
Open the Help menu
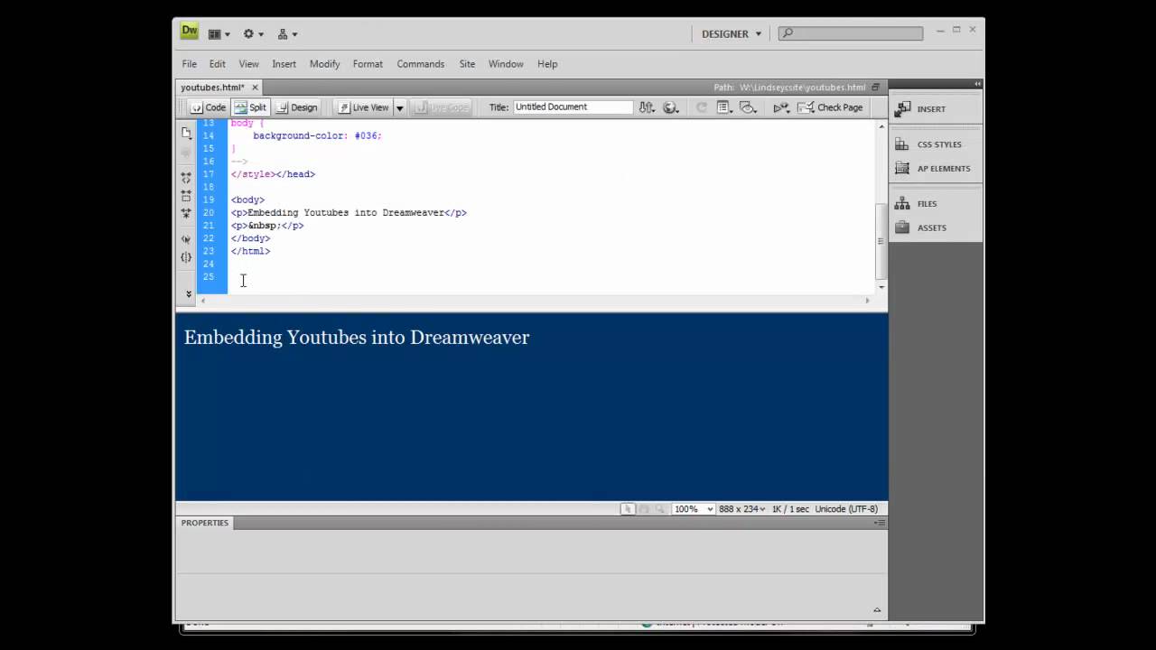point(547,64)
